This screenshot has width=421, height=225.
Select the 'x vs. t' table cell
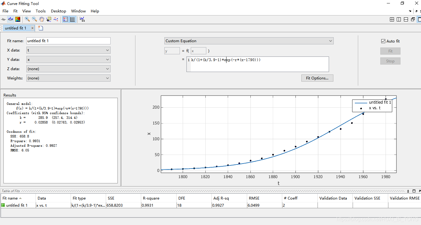pyautogui.click(x=53, y=205)
